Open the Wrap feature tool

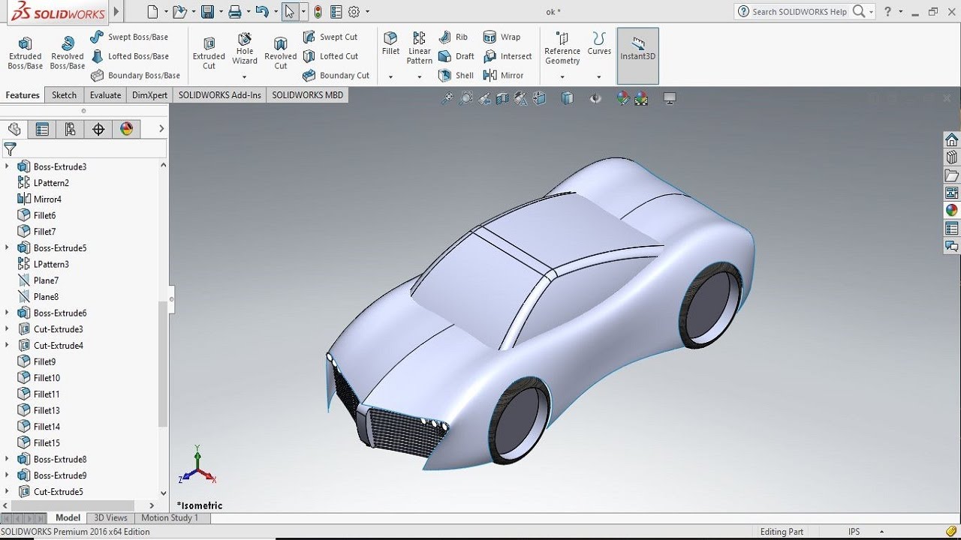click(x=502, y=37)
